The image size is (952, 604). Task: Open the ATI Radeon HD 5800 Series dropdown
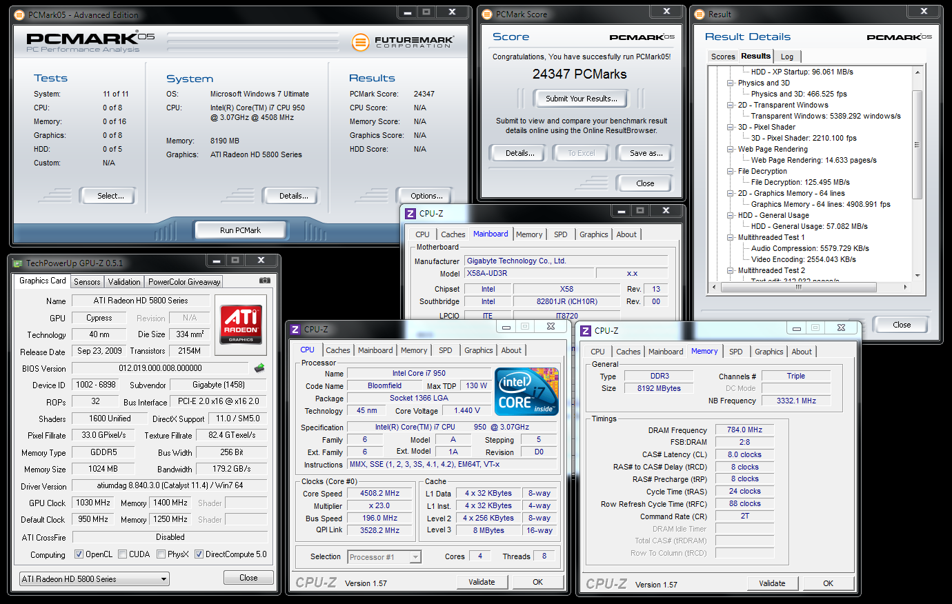click(95, 578)
